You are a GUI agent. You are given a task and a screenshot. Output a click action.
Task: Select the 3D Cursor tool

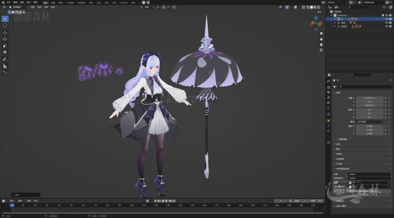tap(5, 25)
